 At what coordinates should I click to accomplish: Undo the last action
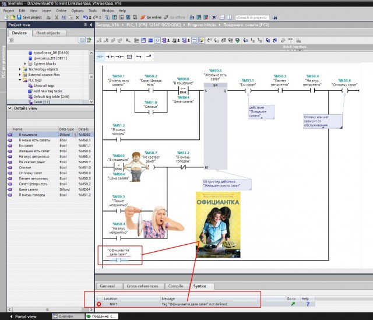(86, 17)
